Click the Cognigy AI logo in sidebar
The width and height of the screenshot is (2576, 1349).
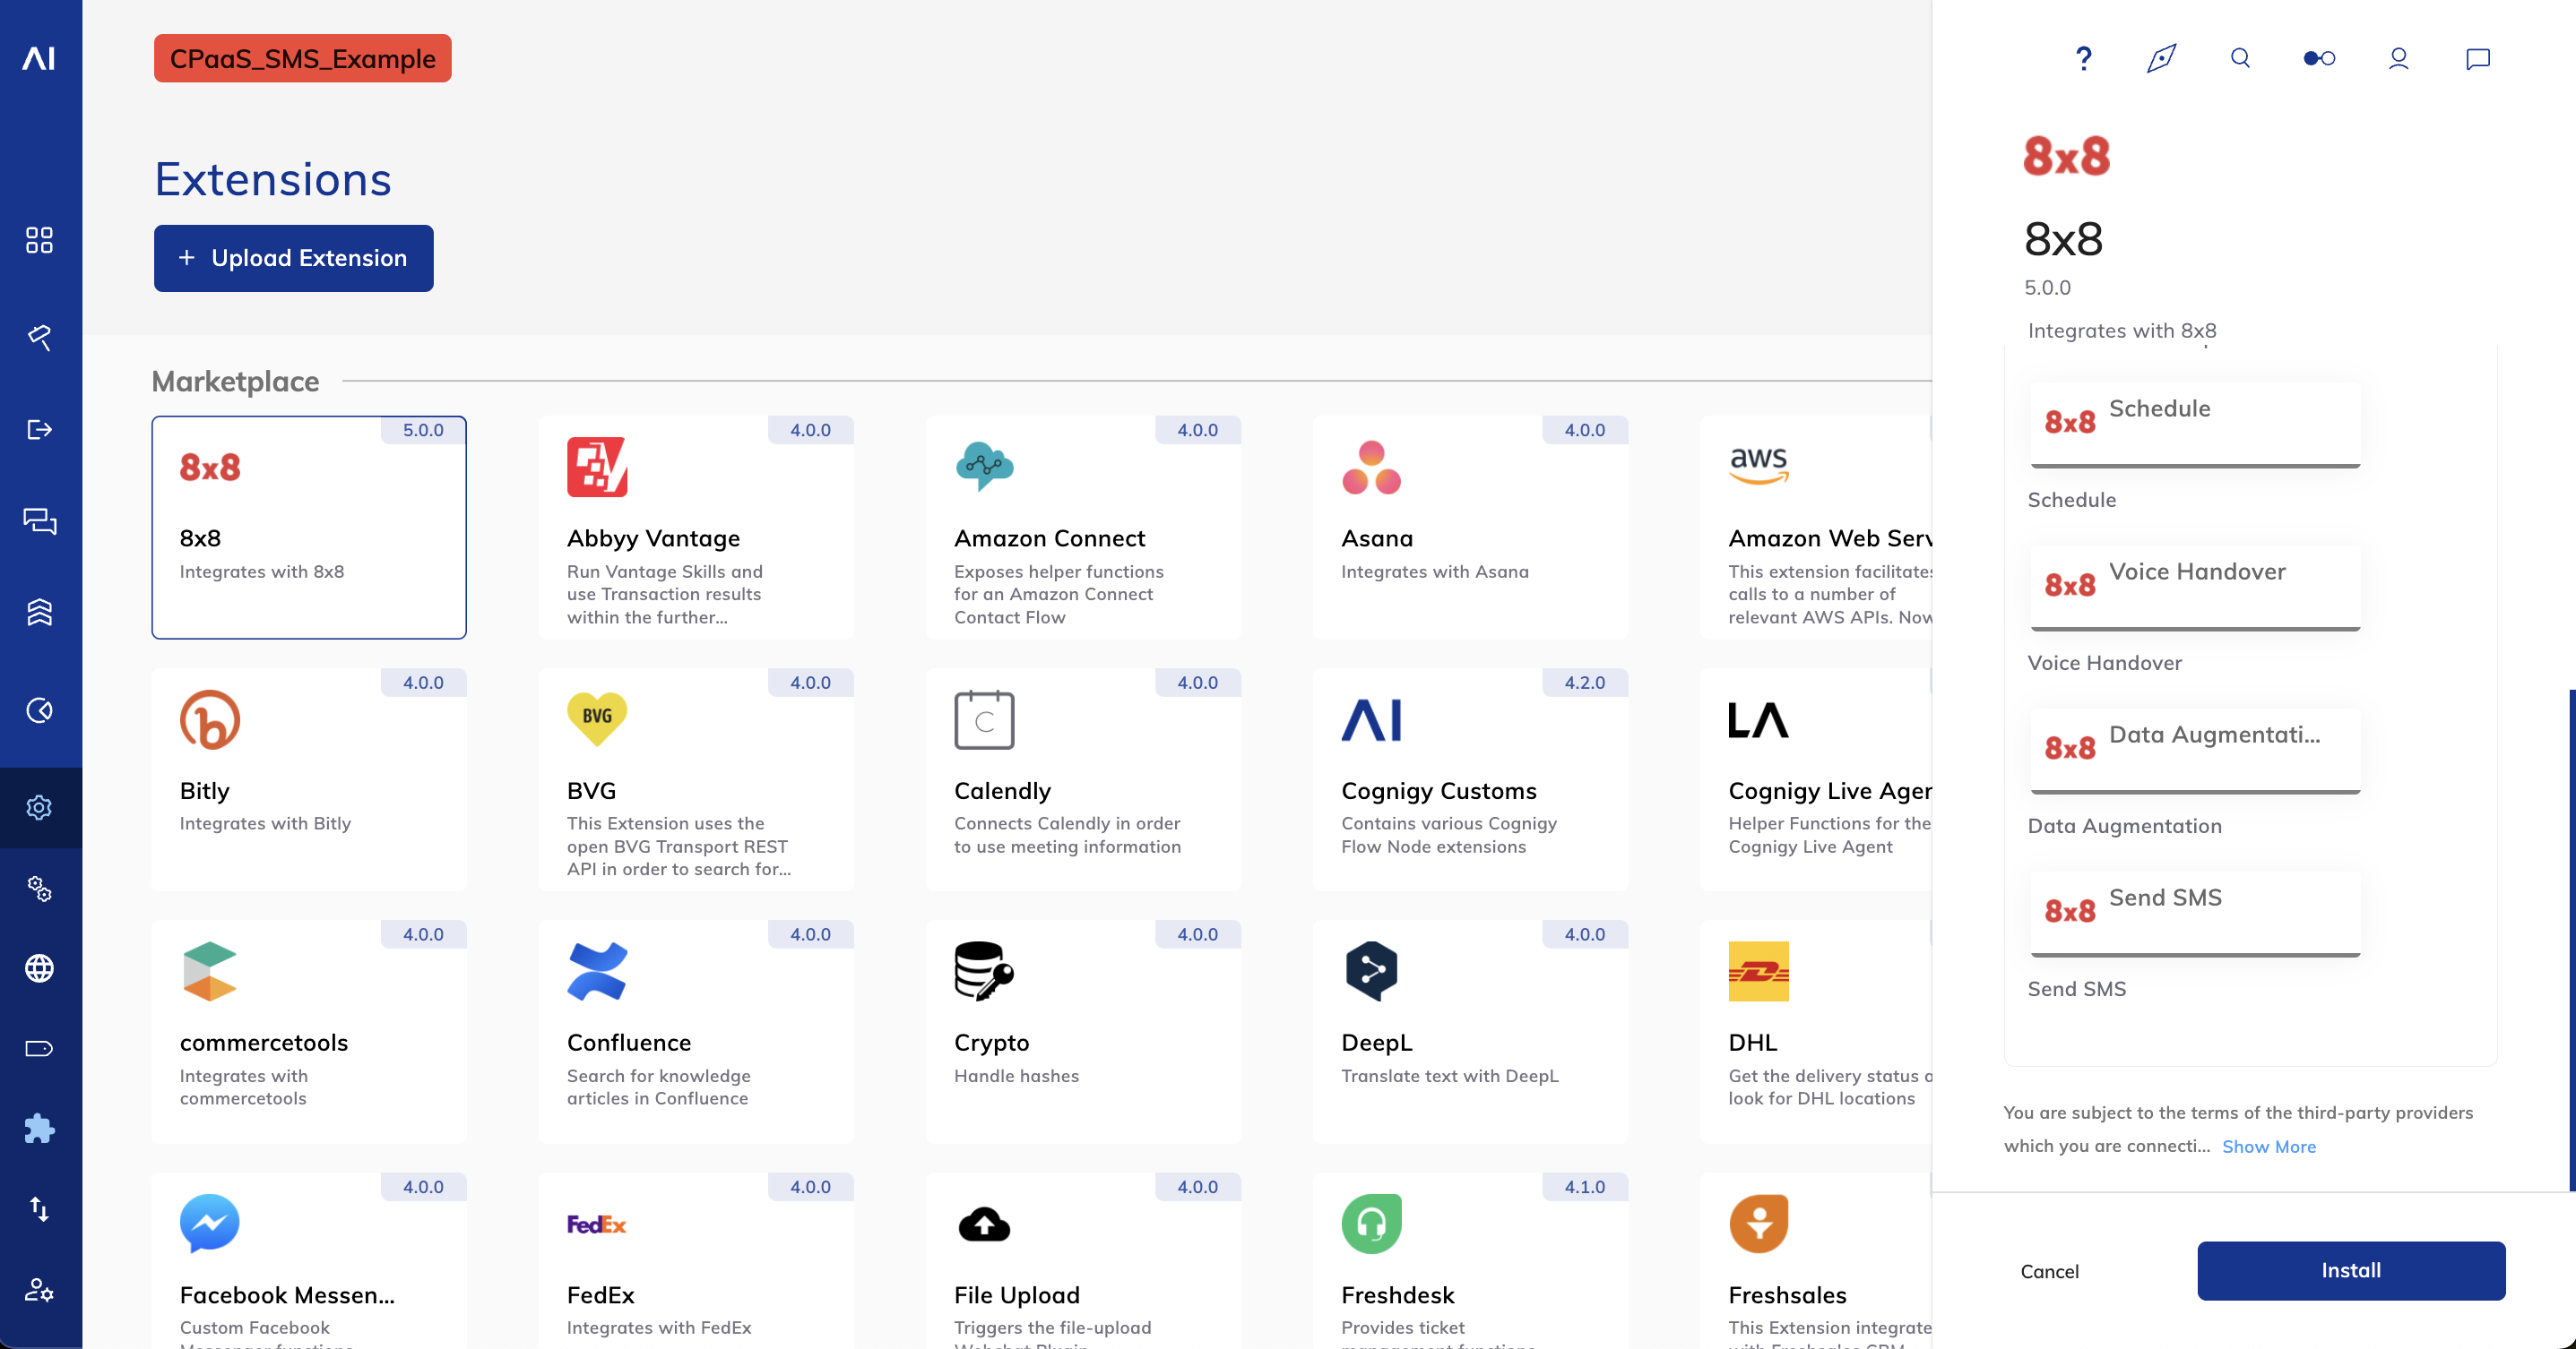coord(39,58)
